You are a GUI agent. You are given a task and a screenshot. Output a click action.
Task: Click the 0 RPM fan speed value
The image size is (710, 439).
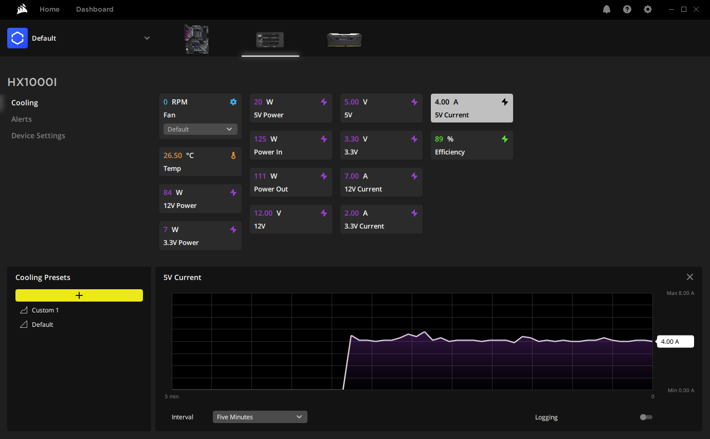tap(175, 102)
